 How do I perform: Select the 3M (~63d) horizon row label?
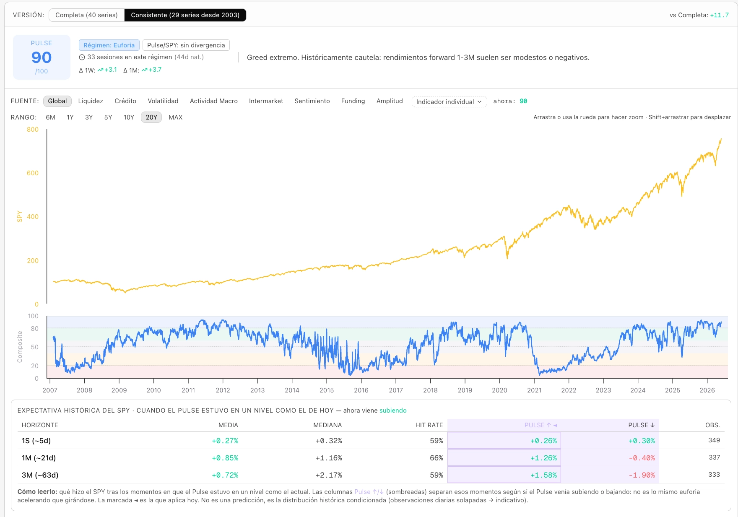40,475
